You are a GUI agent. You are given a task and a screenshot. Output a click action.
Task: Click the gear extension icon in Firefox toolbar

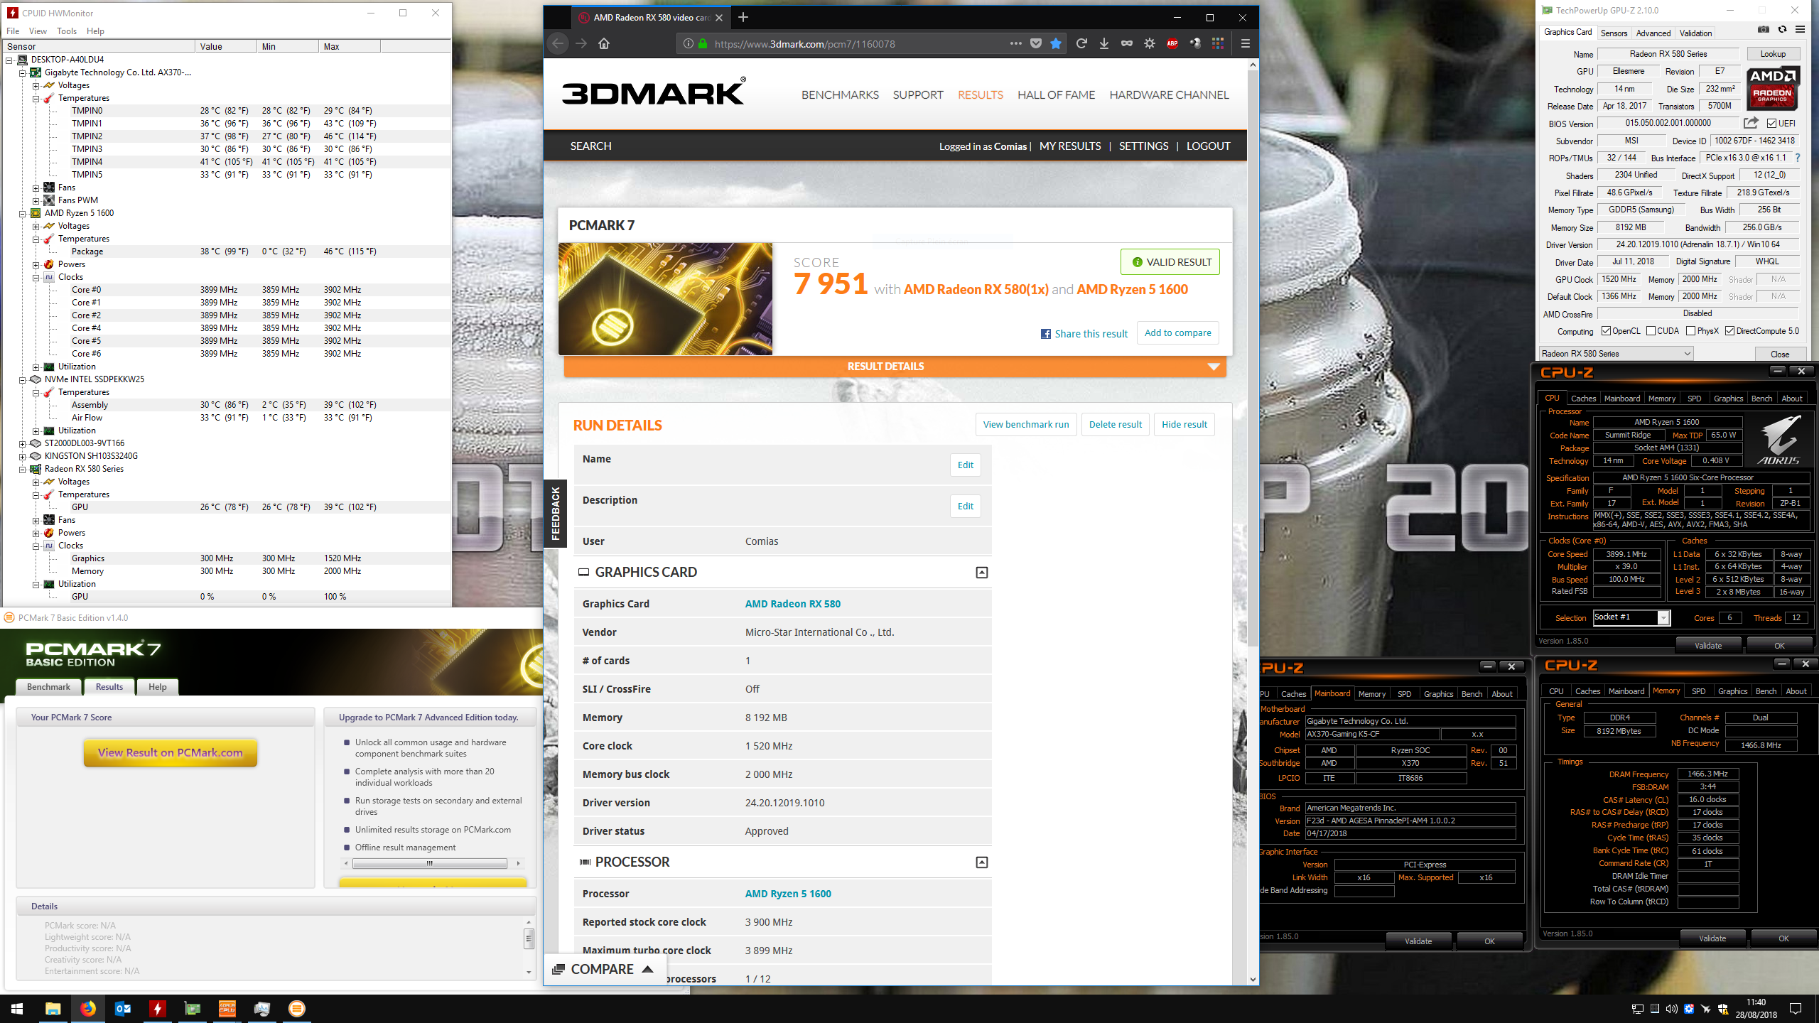[x=1150, y=43]
